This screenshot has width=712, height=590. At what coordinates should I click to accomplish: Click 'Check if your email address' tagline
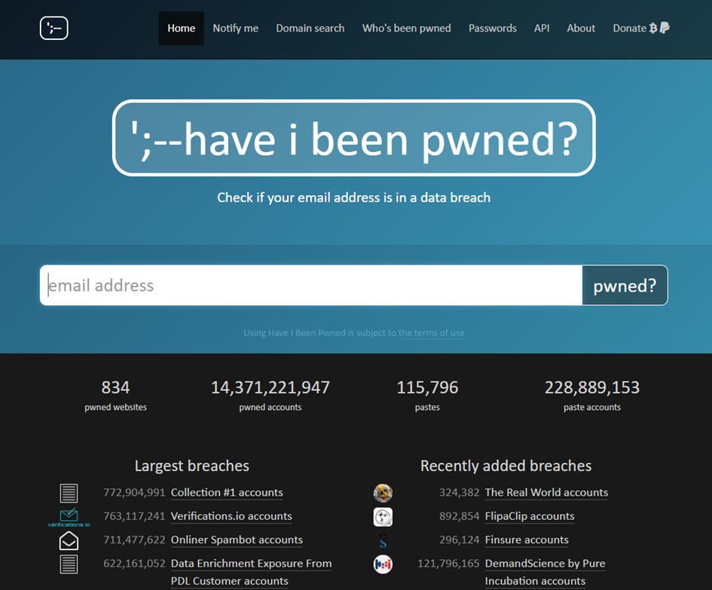(353, 197)
